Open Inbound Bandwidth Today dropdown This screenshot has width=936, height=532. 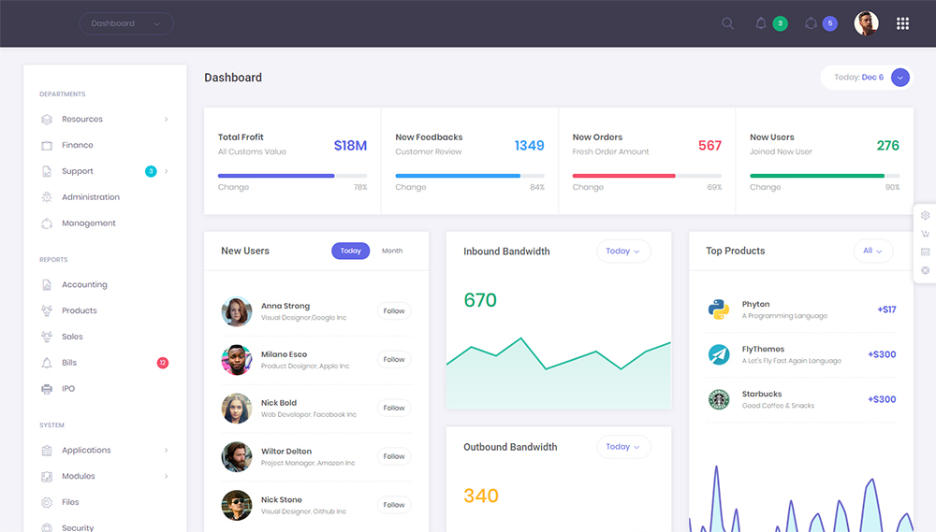[x=622, y=251]
